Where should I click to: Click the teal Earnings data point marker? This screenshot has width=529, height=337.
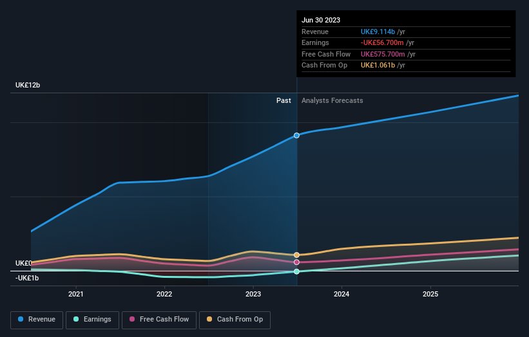point(296,271)
